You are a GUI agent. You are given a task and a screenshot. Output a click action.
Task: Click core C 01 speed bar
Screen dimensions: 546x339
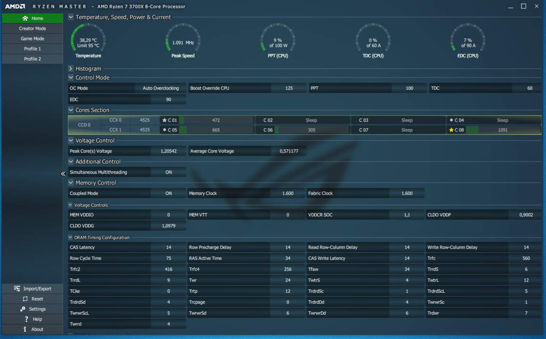coord(216,120)
